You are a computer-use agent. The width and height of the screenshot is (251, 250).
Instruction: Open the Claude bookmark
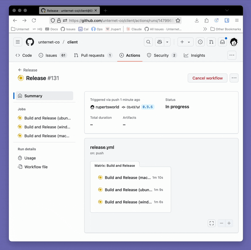point(134,29)
